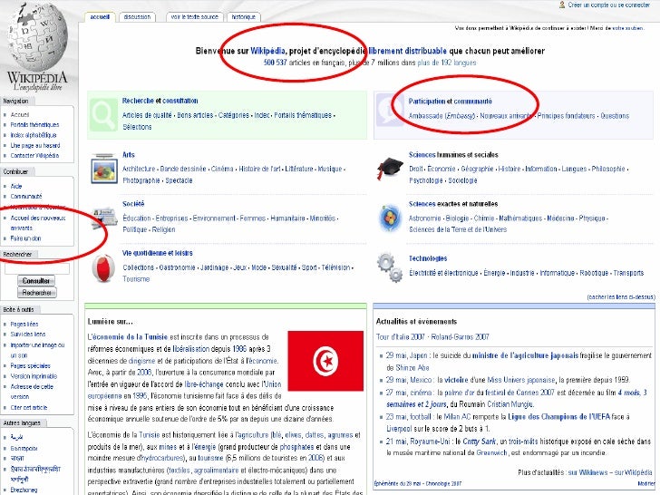Open the discussion tab
Viewport: 660px width, 495px height.
click(x=137, y=17)
